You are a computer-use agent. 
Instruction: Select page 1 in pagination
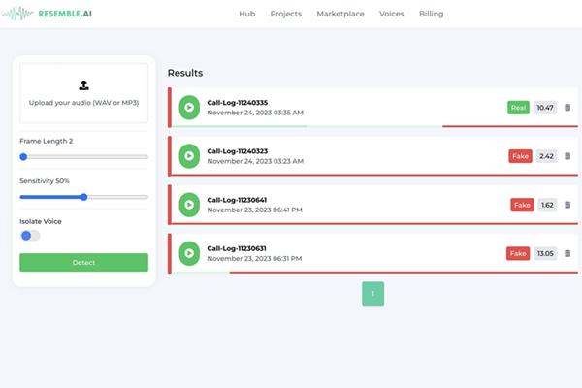click(x=373, y=294)
